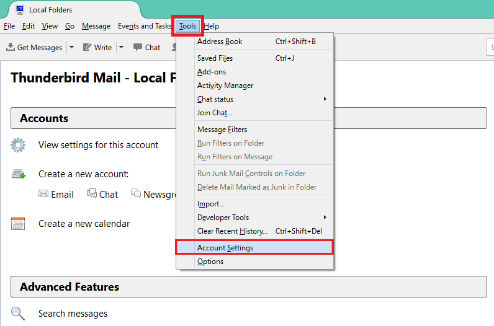Click Search messages link

(x=73, y=314)
